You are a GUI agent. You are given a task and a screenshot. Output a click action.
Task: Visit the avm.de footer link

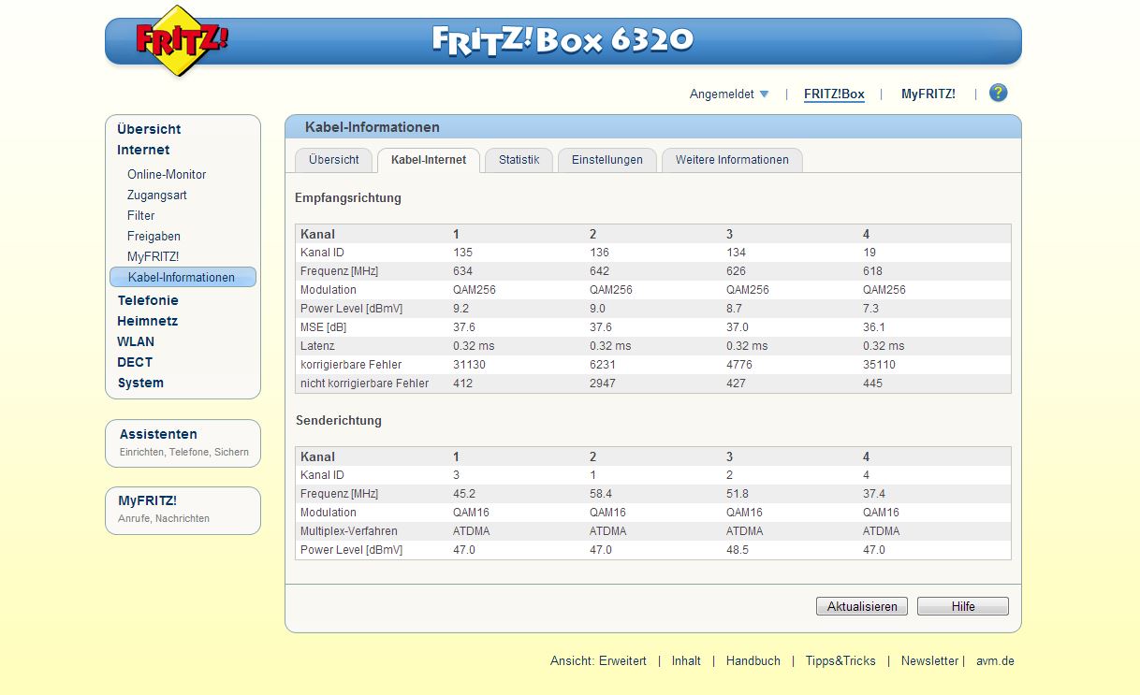pyautogui.click(x=995, y=660)
